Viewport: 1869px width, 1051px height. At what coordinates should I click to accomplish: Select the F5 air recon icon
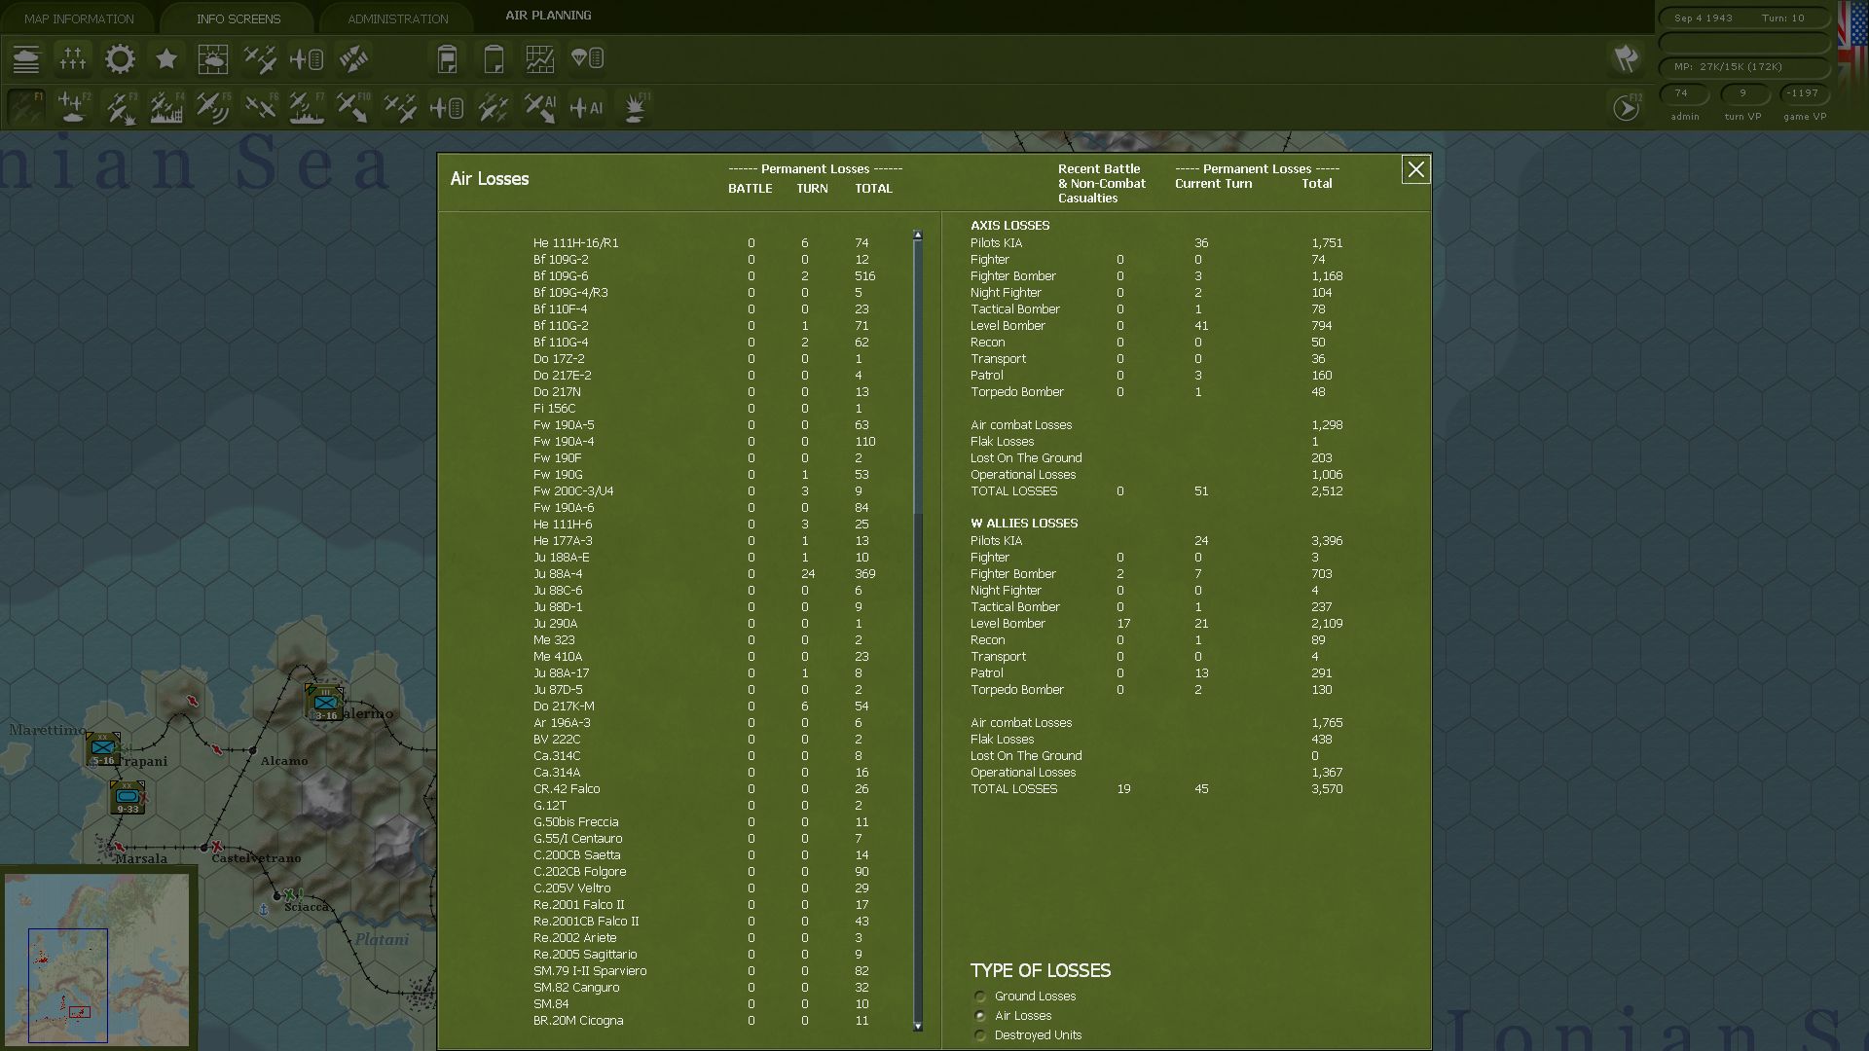coord(213,107)
